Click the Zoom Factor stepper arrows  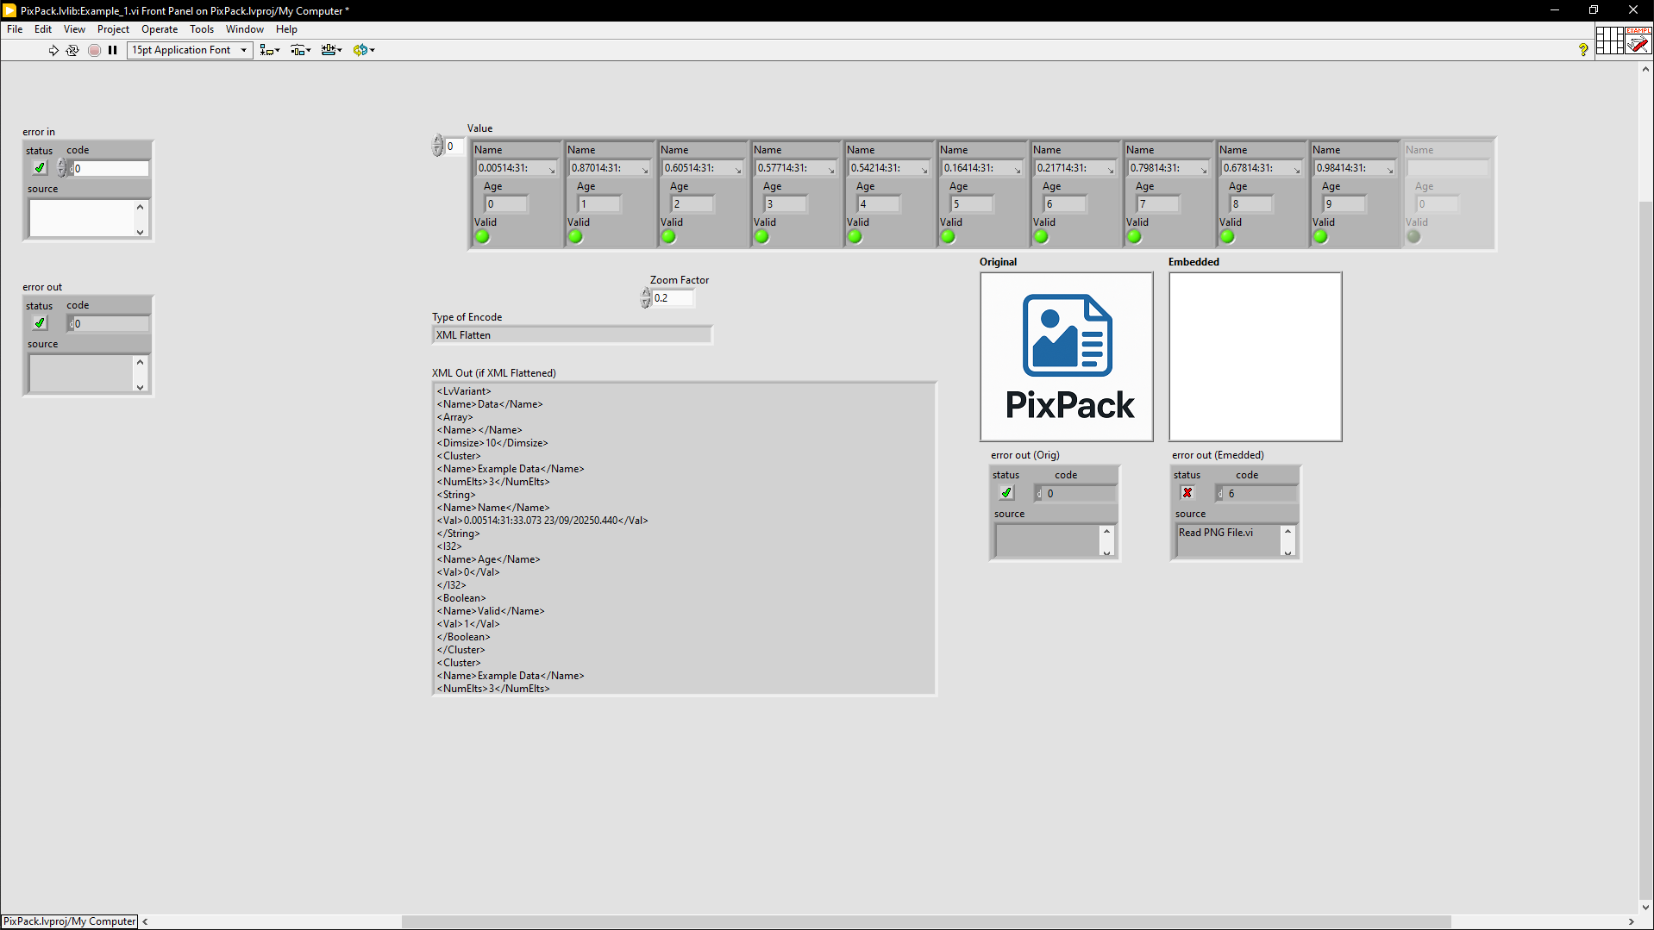[646, 298]
